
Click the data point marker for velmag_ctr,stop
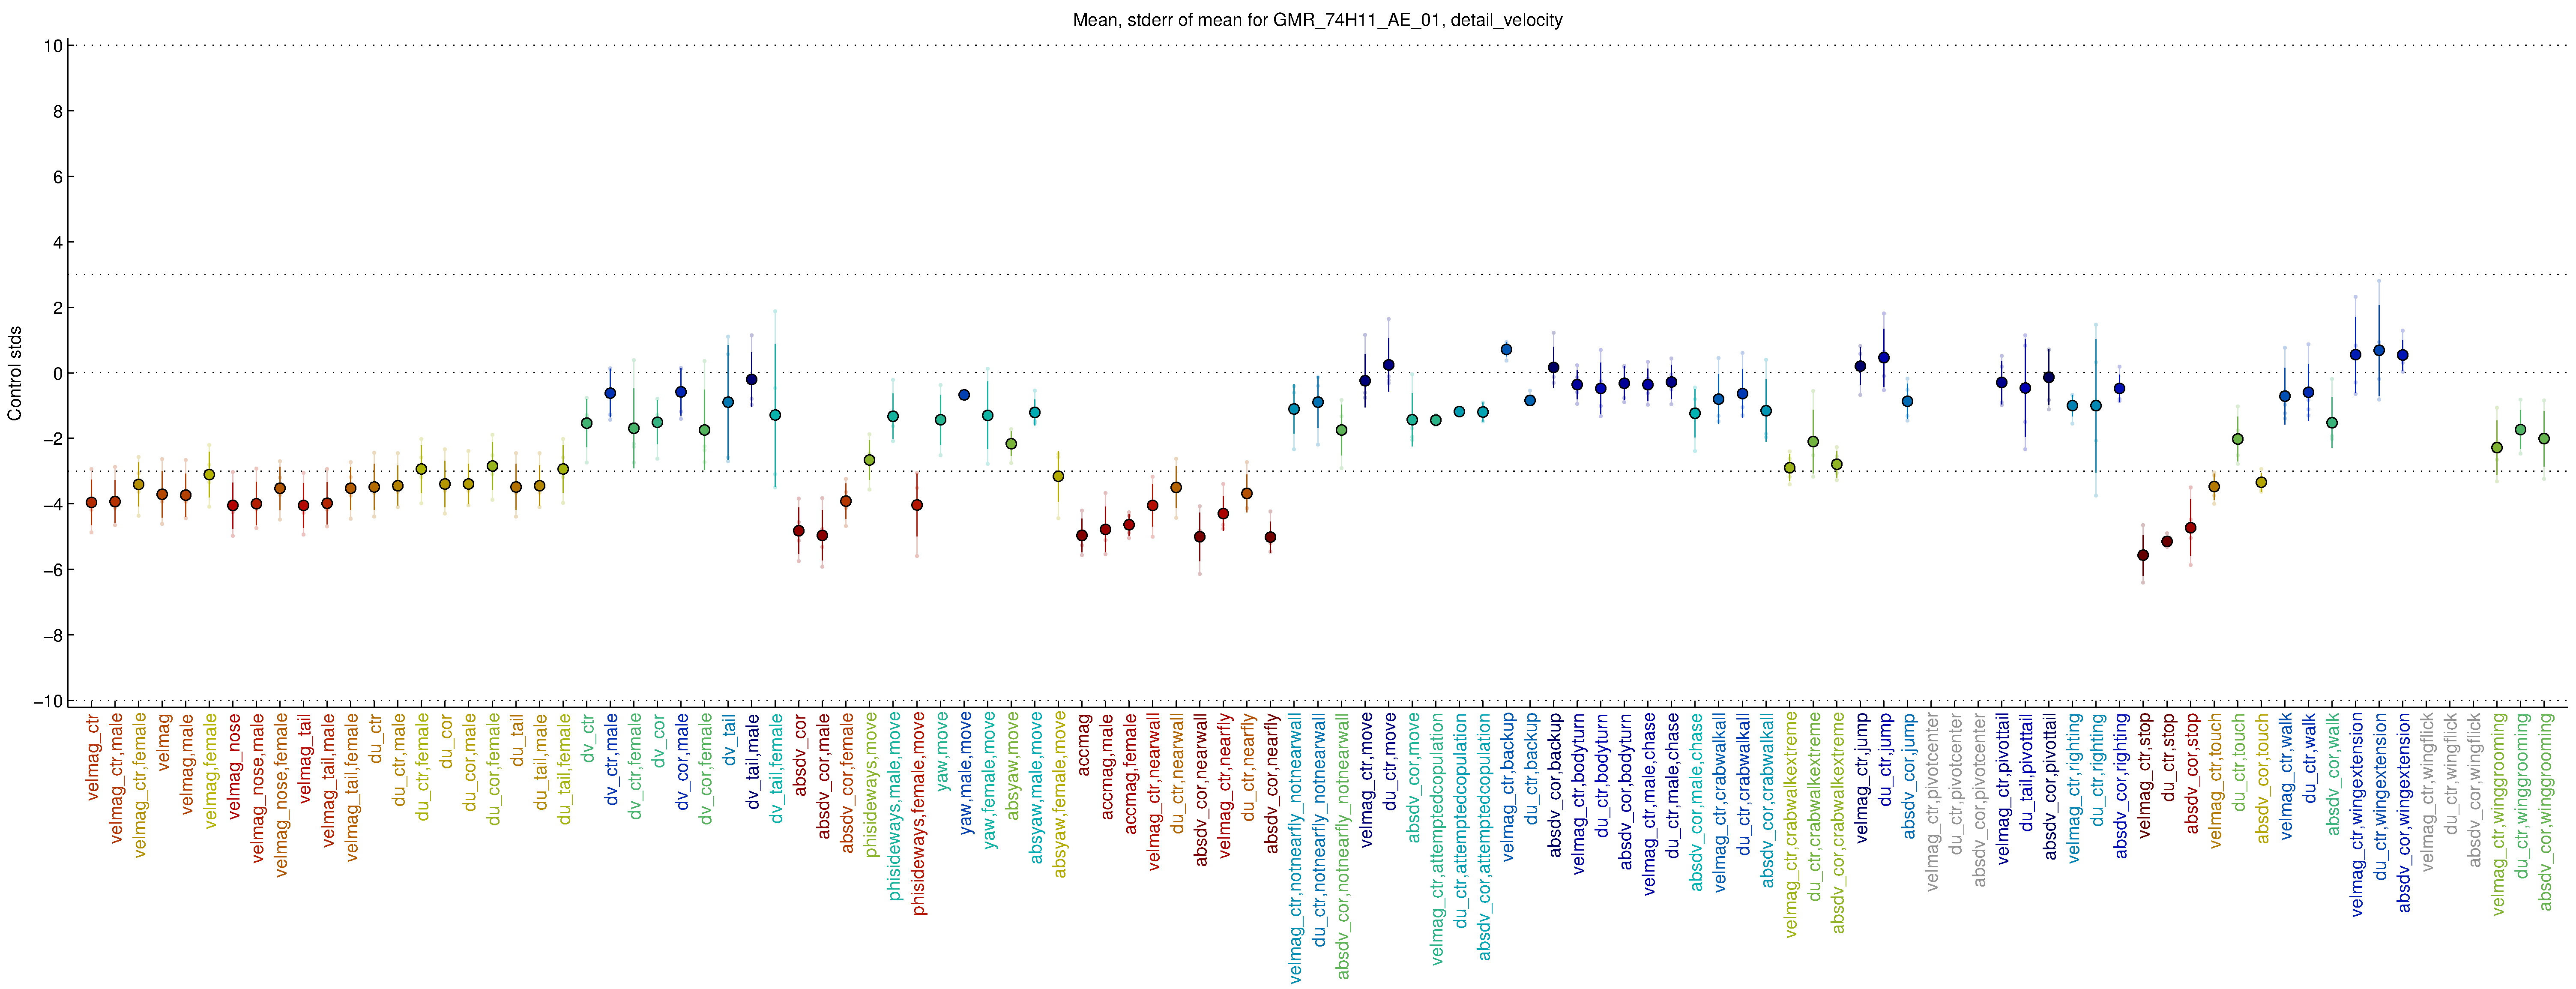point(2143,555)
